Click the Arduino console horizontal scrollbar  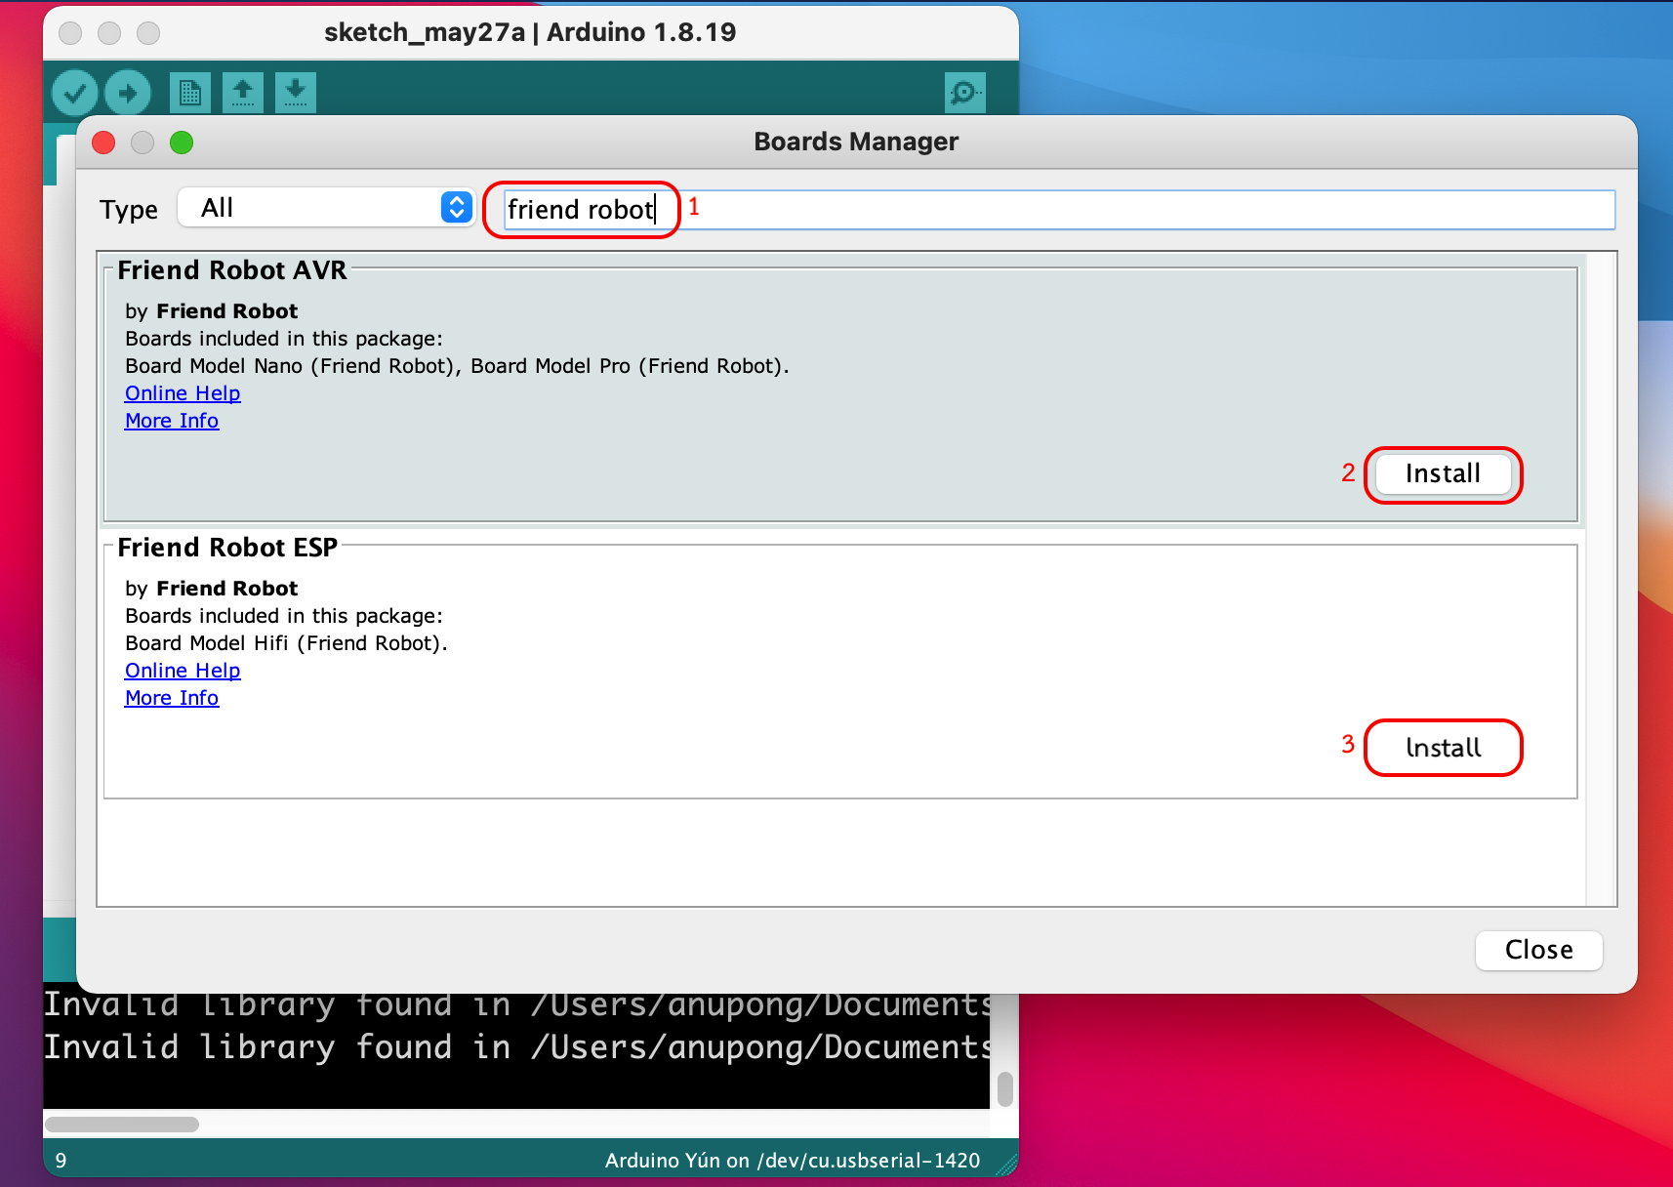tap(122, 1125)
